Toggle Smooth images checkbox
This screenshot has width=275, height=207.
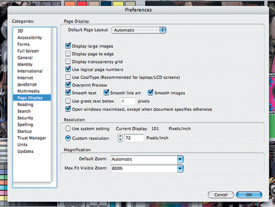point(150,92)
